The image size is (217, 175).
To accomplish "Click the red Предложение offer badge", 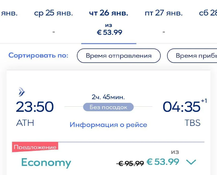I will point(35,147).
